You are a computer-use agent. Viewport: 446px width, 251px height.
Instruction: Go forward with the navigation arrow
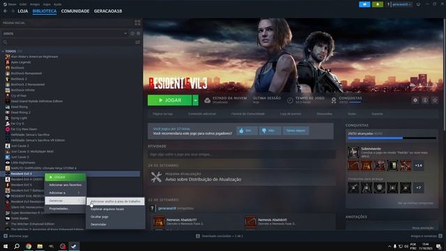point(13,11)
